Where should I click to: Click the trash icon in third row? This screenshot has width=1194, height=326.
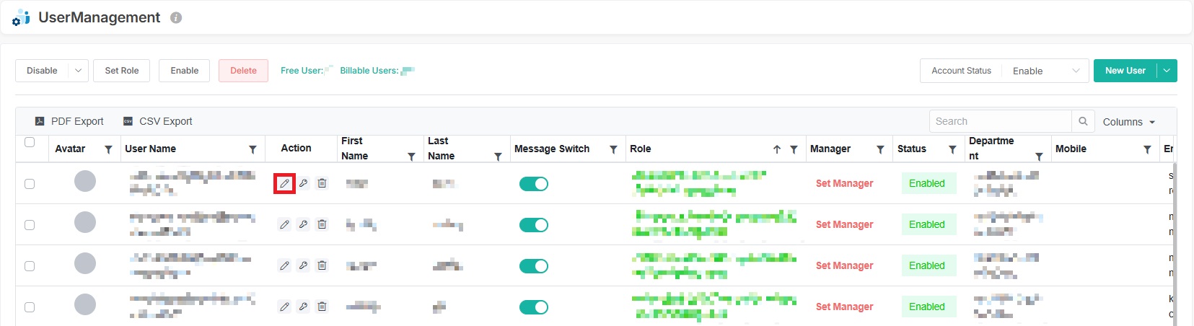[x=322, y=265]
